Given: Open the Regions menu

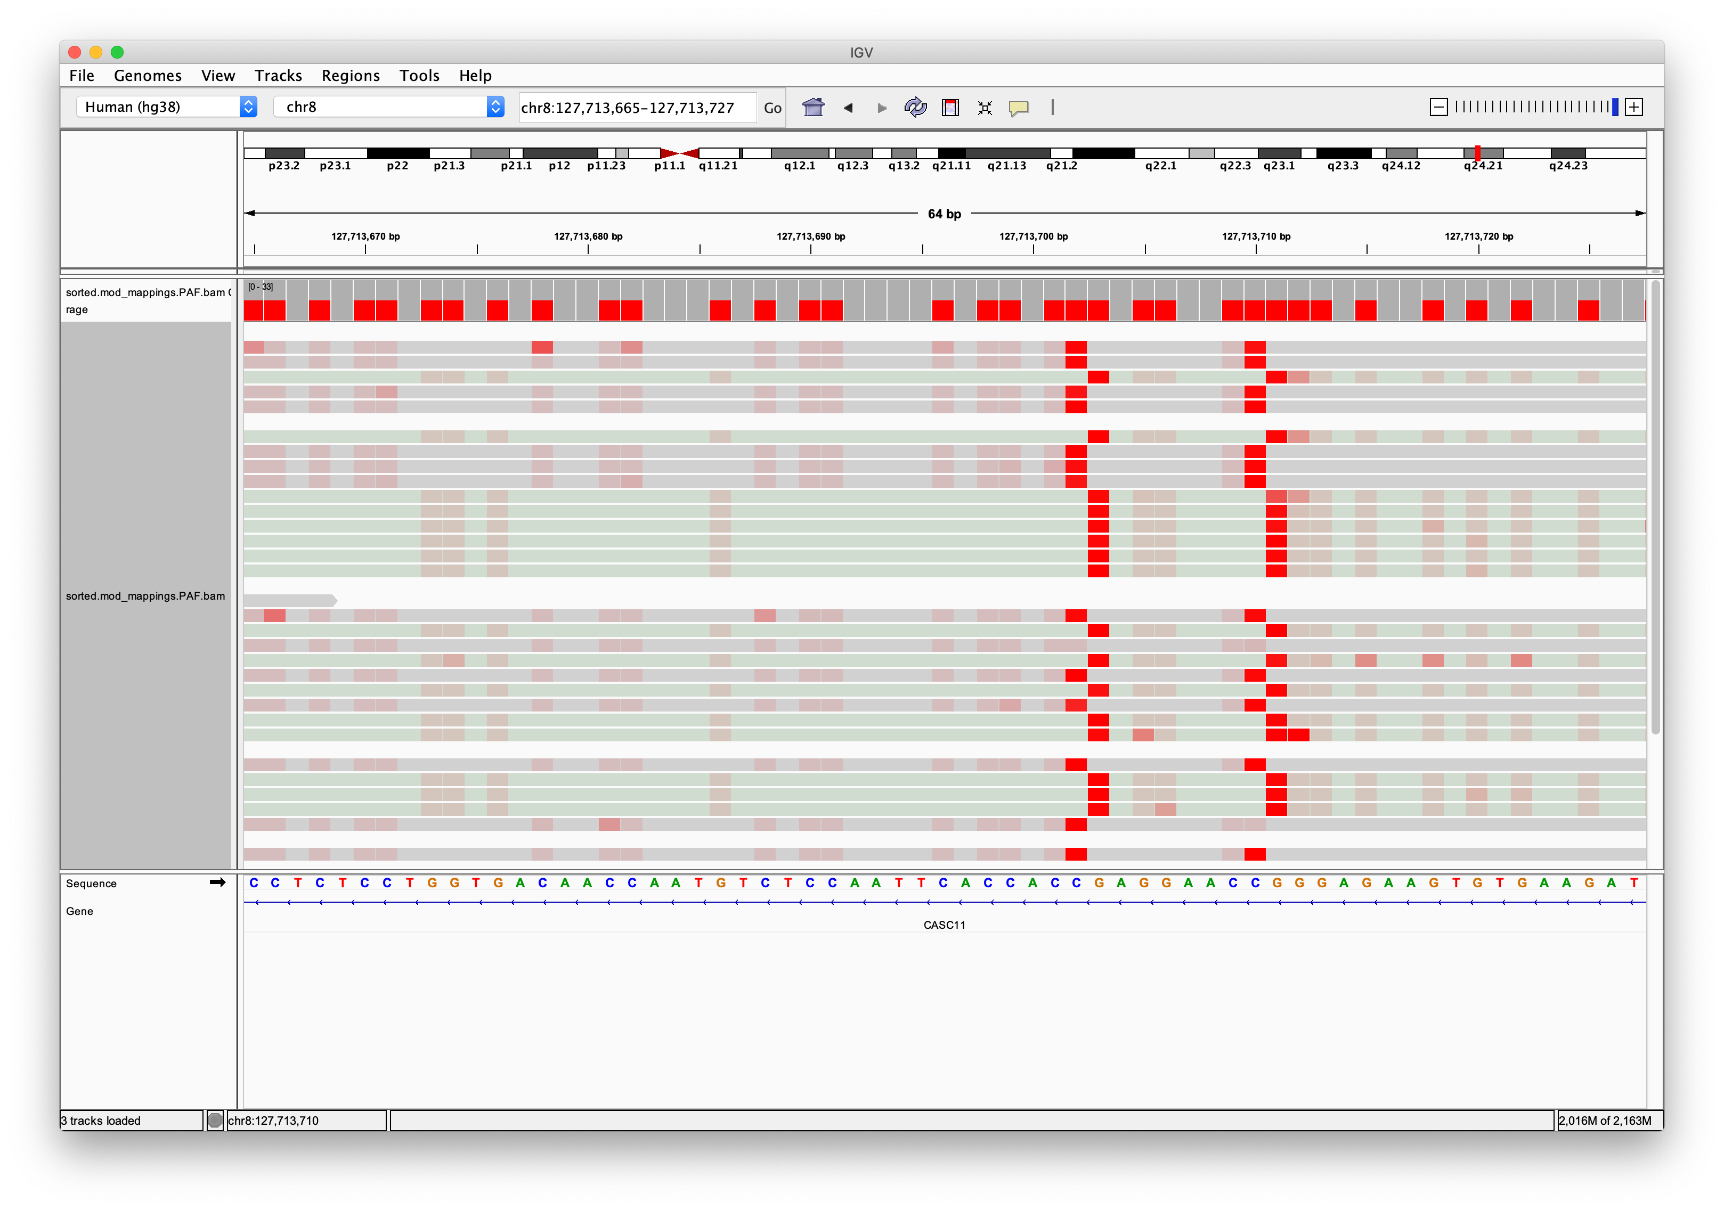Looking at the screenshot, I should pos(350,75).
